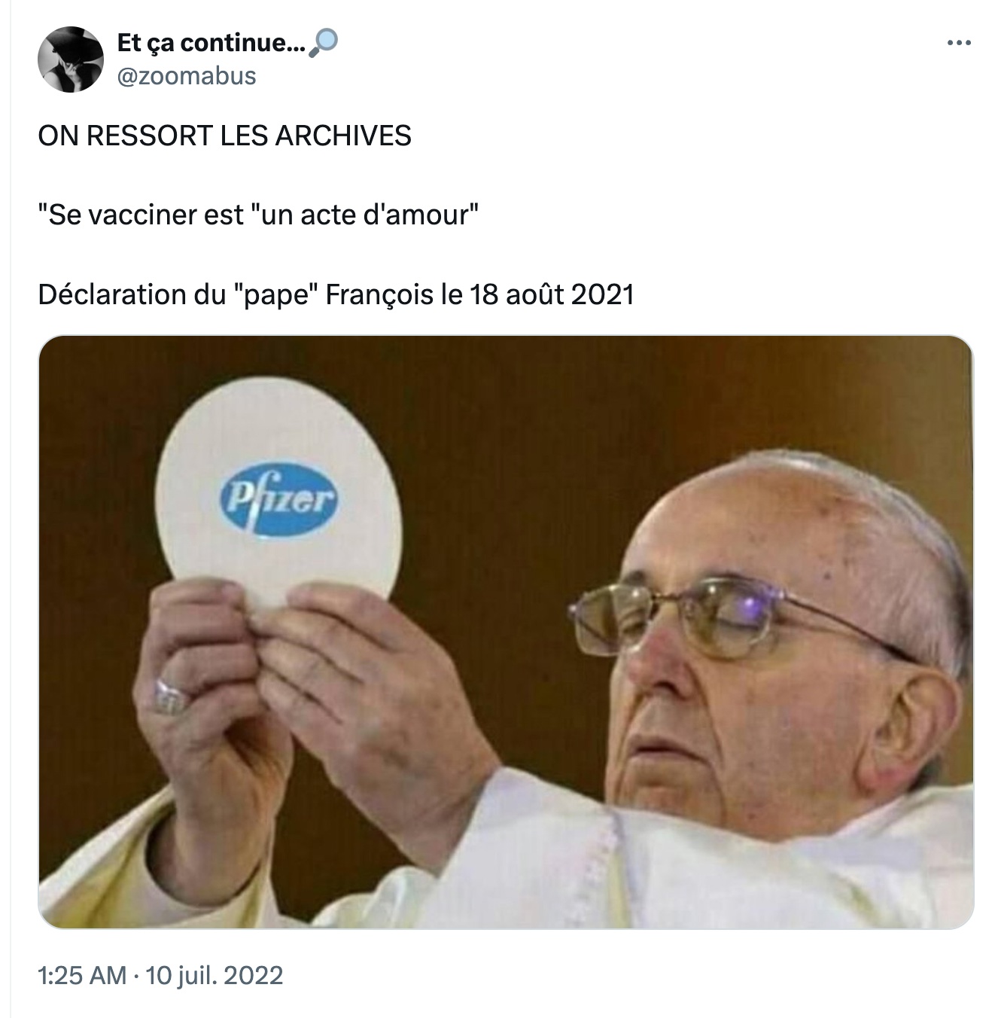Open the three-dot more options menu
998x1018 pixels.
pyautogui.click(x=958, y=44)
